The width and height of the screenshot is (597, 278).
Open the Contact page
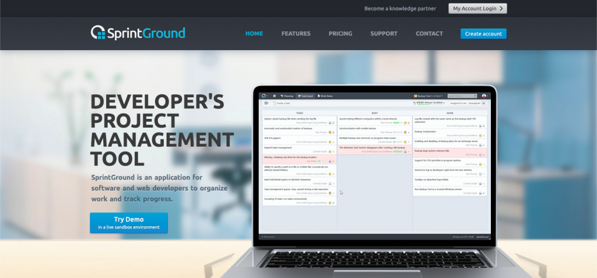click(429, 34)
